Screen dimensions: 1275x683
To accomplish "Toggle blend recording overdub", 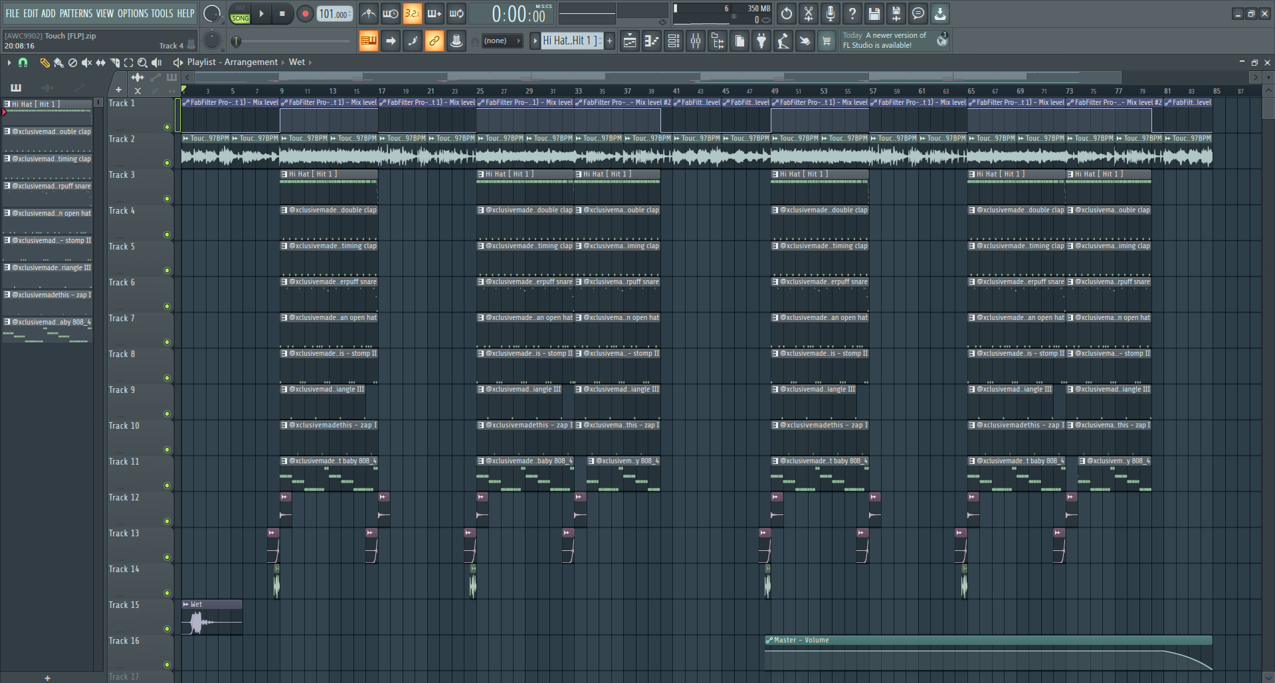I will [435, 13].
